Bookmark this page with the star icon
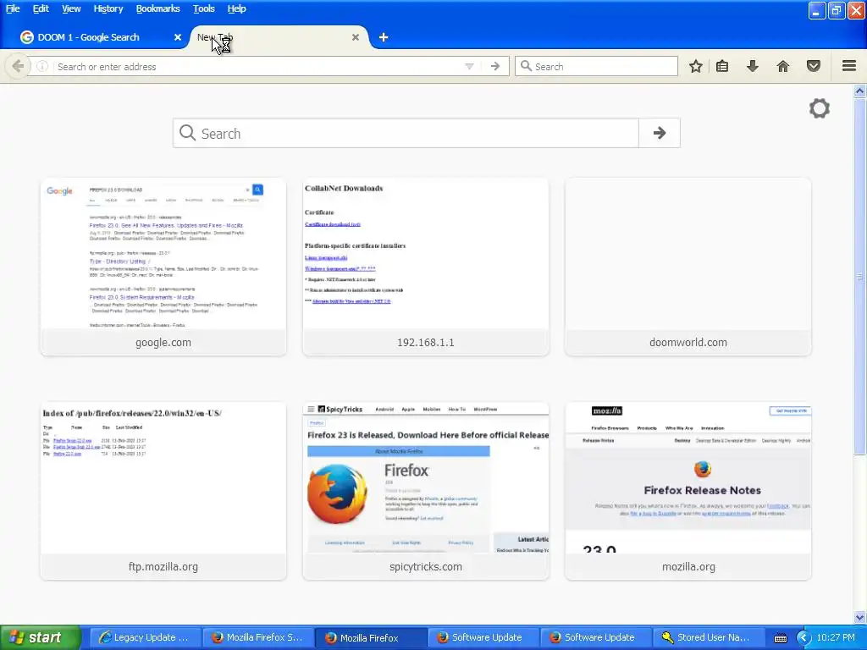 coord(696,66)
